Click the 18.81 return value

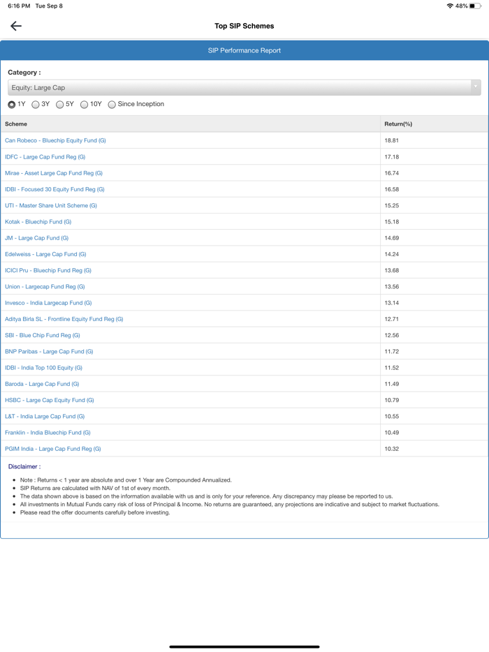coord(392,140)
